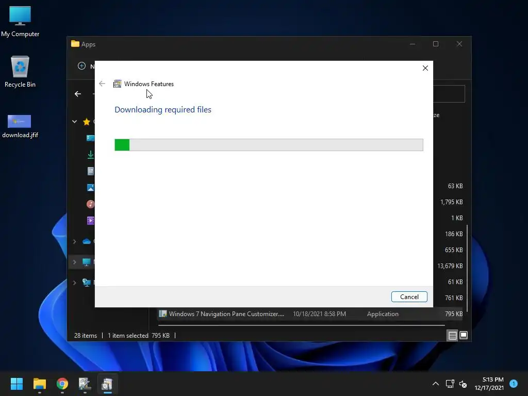Select OneDrive cloud icon

87,241
